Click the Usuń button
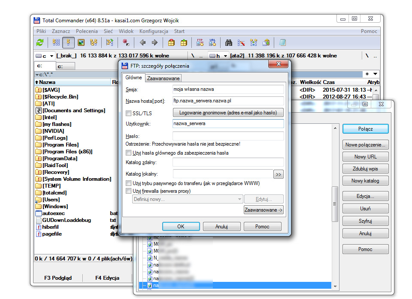Screen dimensions: 412x299 point(366,209)
